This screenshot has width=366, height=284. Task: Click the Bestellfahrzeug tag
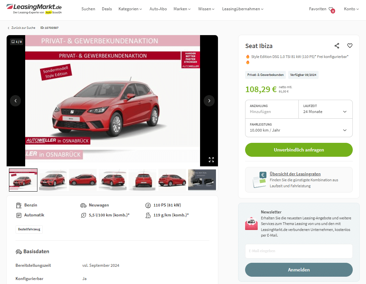point(29,229)
